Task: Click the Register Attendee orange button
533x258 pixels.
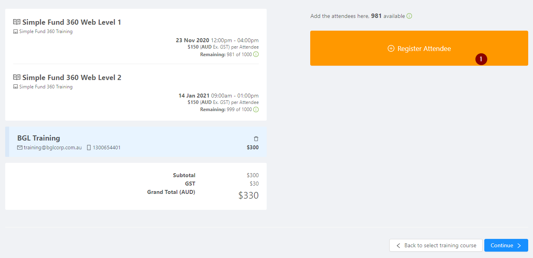Action: pos(419,48)
